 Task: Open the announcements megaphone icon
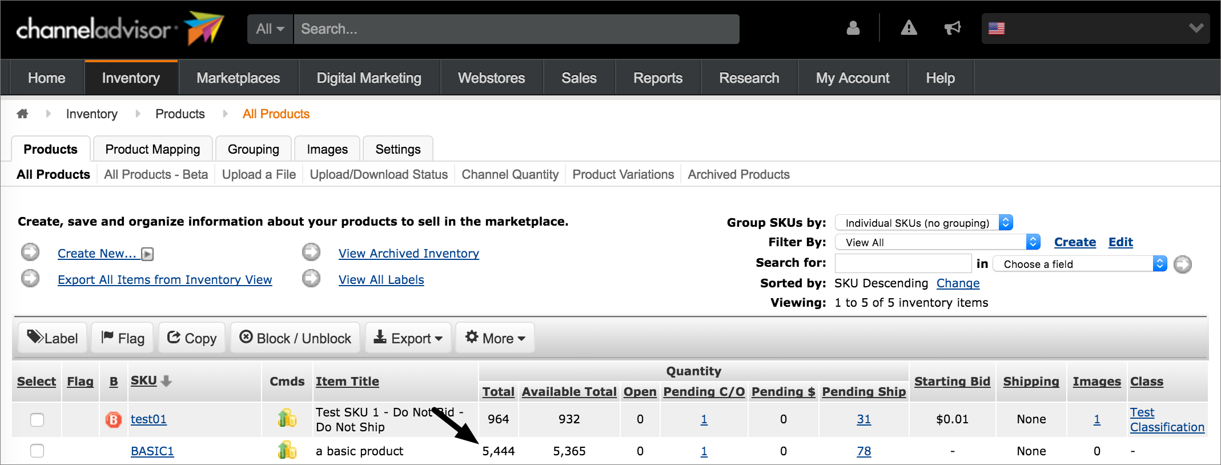[953, 28]
